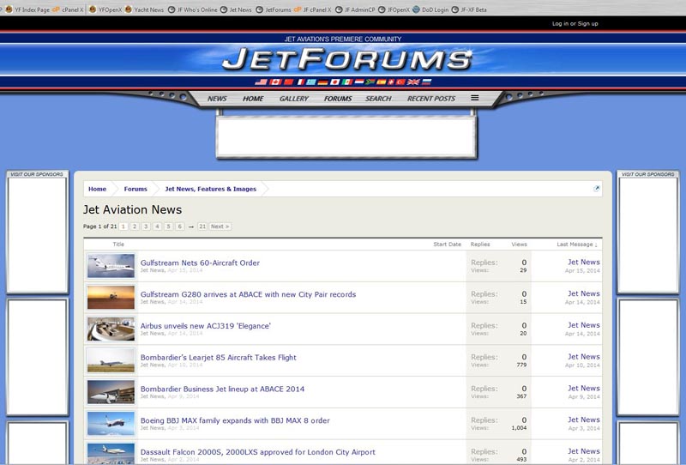Go to page 6 of threads
The height and width of the screenshot is (465, 686).
[x=180, y=226]
